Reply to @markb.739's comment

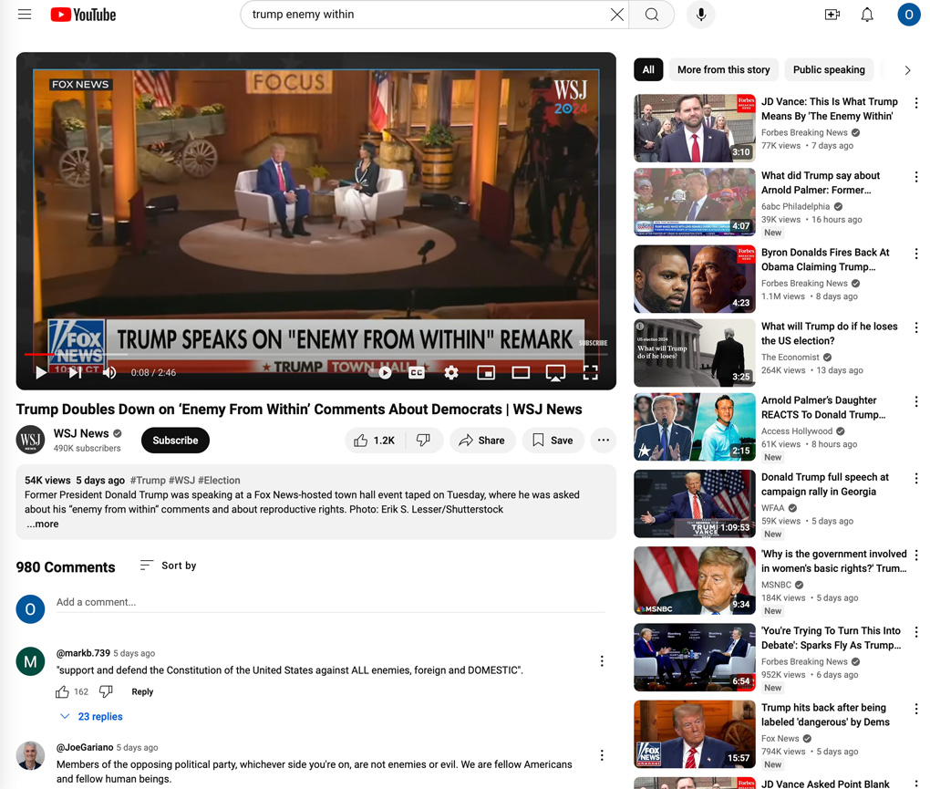(x=142, y=691)
